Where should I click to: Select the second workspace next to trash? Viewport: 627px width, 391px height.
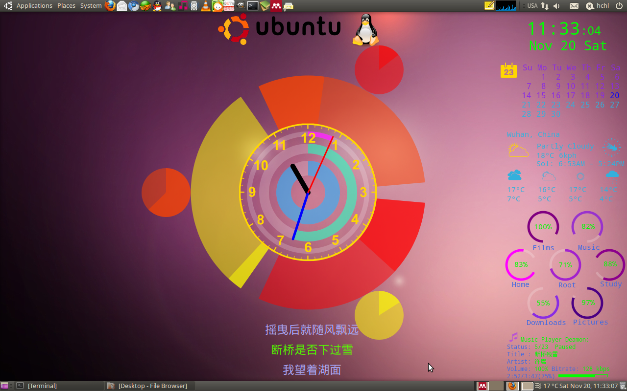(527, 386)
